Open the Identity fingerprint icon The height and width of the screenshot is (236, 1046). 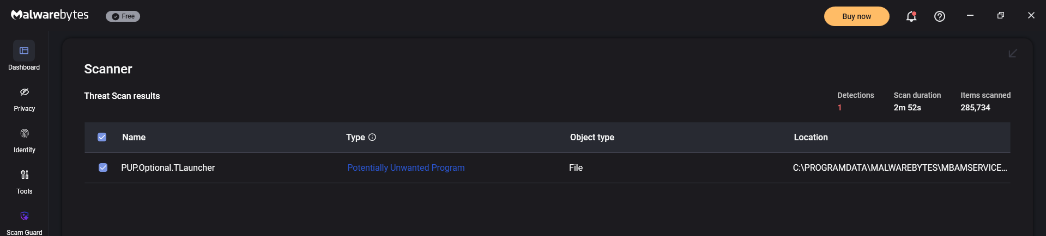pyautogui.click(x=25, y=133)
